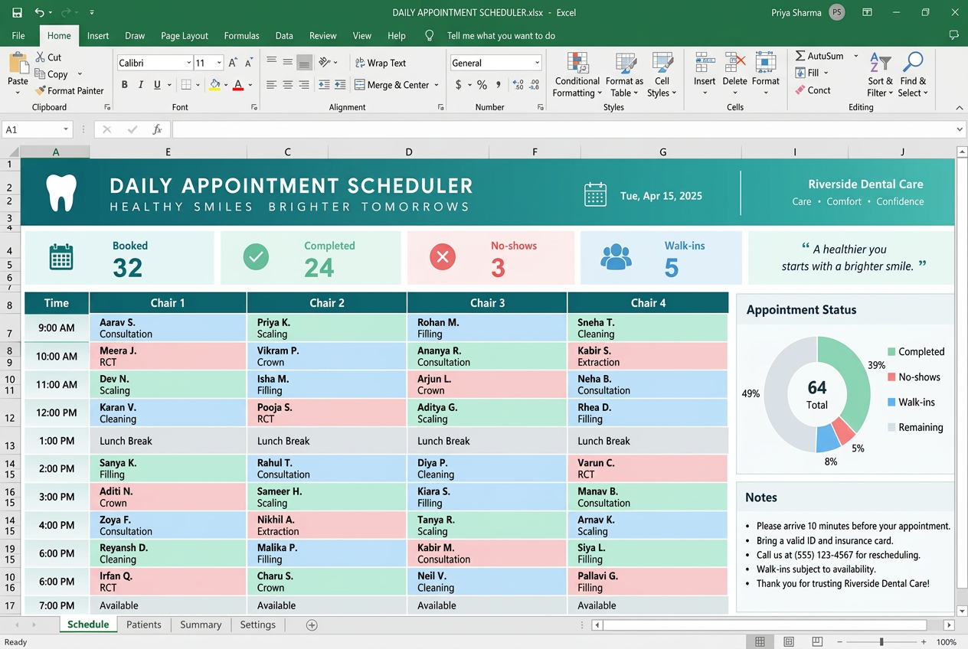Open the Fill dropdown in Editing group
Image resolution: width=968 pixels, height=649 pixels.
coord(826,73)
